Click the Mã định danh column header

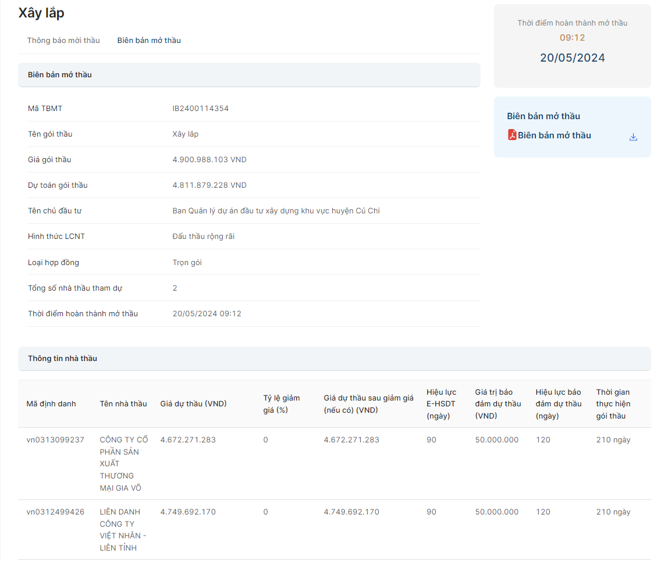51,404
